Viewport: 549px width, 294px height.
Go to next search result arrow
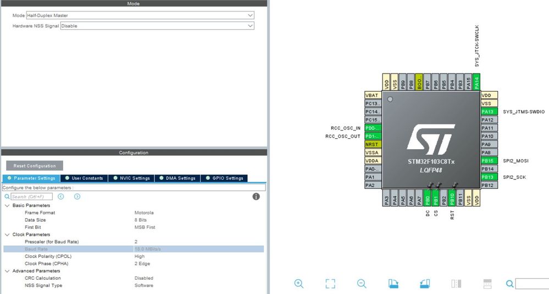click(x=77, y=196)
